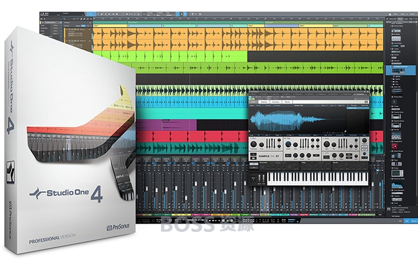Viewport: 418px width, 259px height.
Task: Click the Multiband Dynamics effect thumbnail
Action: click(x=398, y=71)
